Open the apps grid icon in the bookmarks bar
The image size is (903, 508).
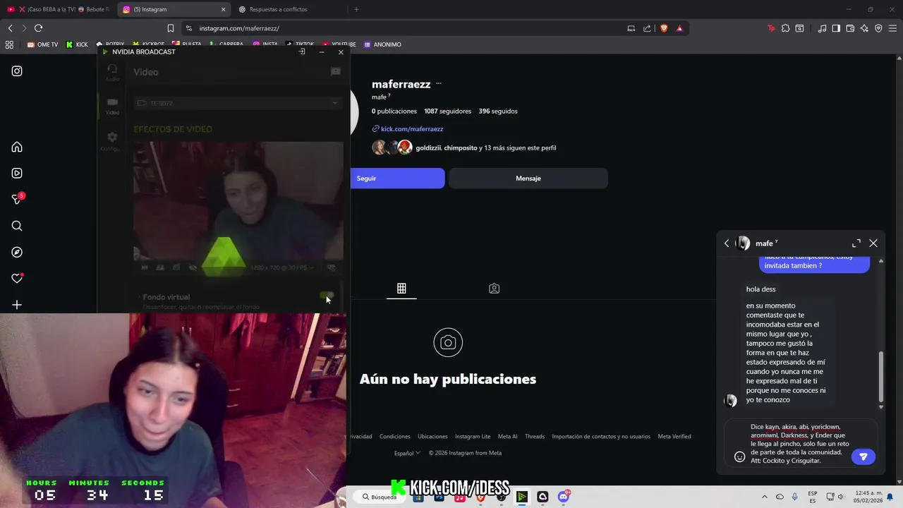pos(9,44)
